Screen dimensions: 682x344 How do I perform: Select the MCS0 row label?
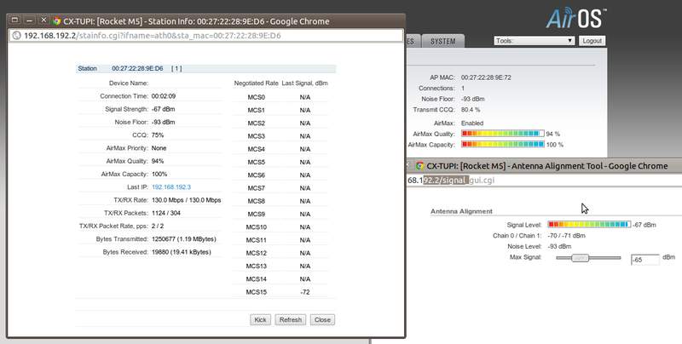click(x=257, y=97)
